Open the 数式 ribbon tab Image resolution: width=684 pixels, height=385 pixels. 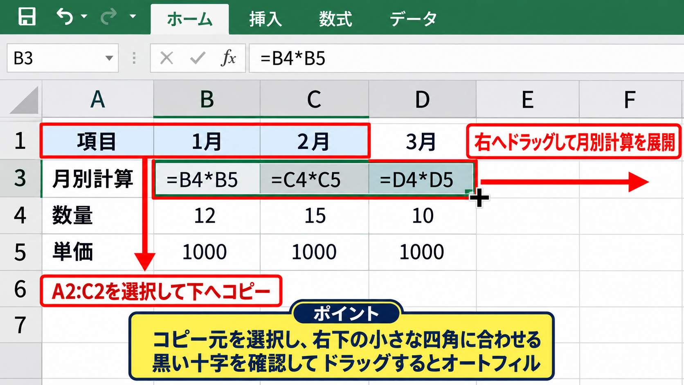335,19
